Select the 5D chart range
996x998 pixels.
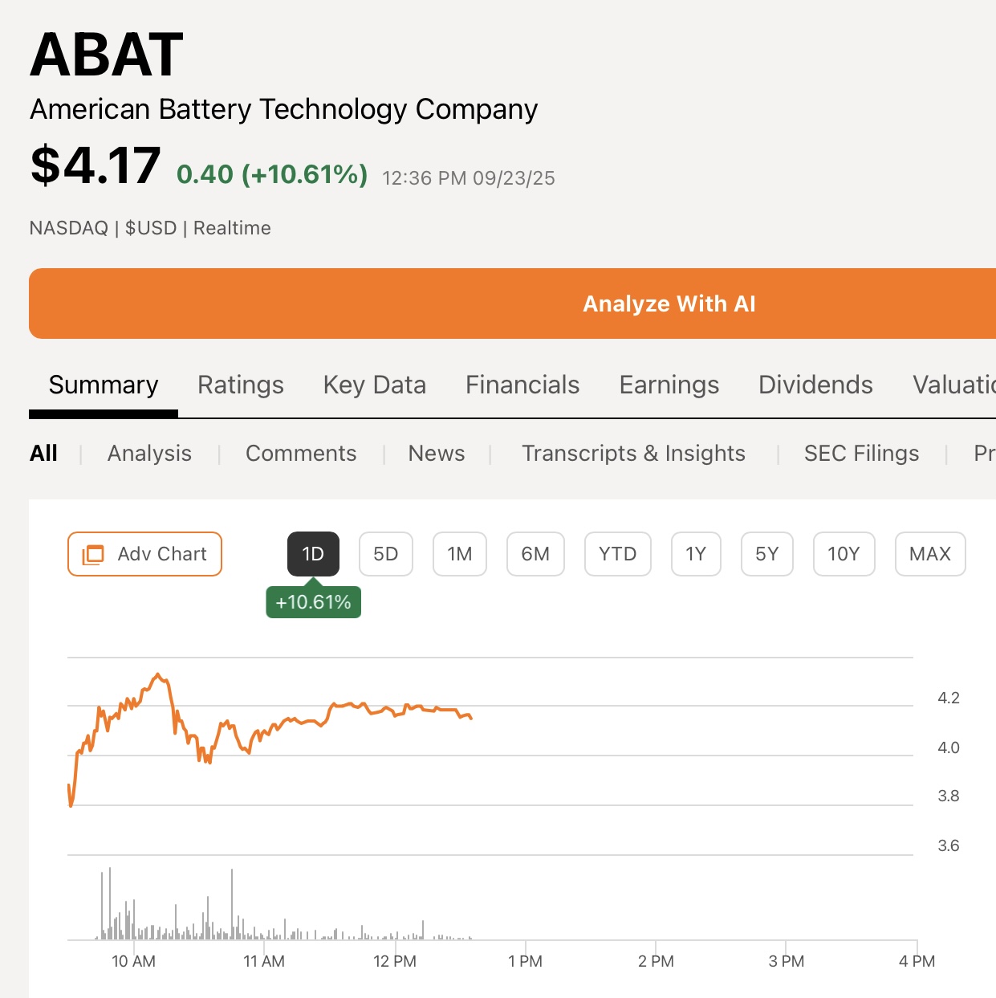pos(386,554)
